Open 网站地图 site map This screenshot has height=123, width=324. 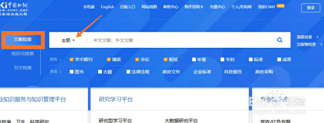(x=149, y=7)
